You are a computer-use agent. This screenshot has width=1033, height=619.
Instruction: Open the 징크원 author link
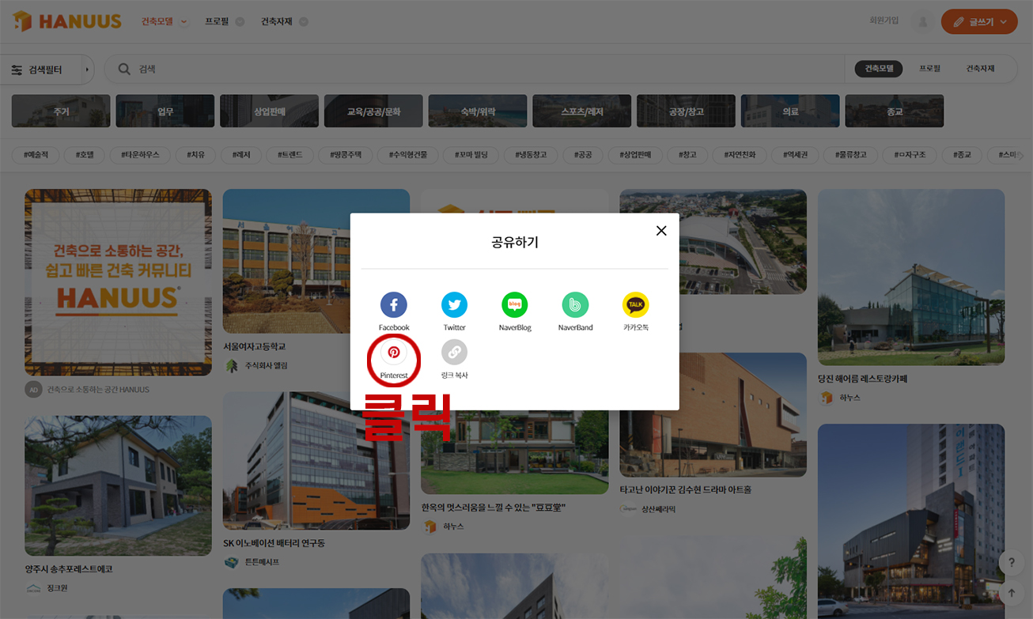pyautogui.click(x=57, y=588)
